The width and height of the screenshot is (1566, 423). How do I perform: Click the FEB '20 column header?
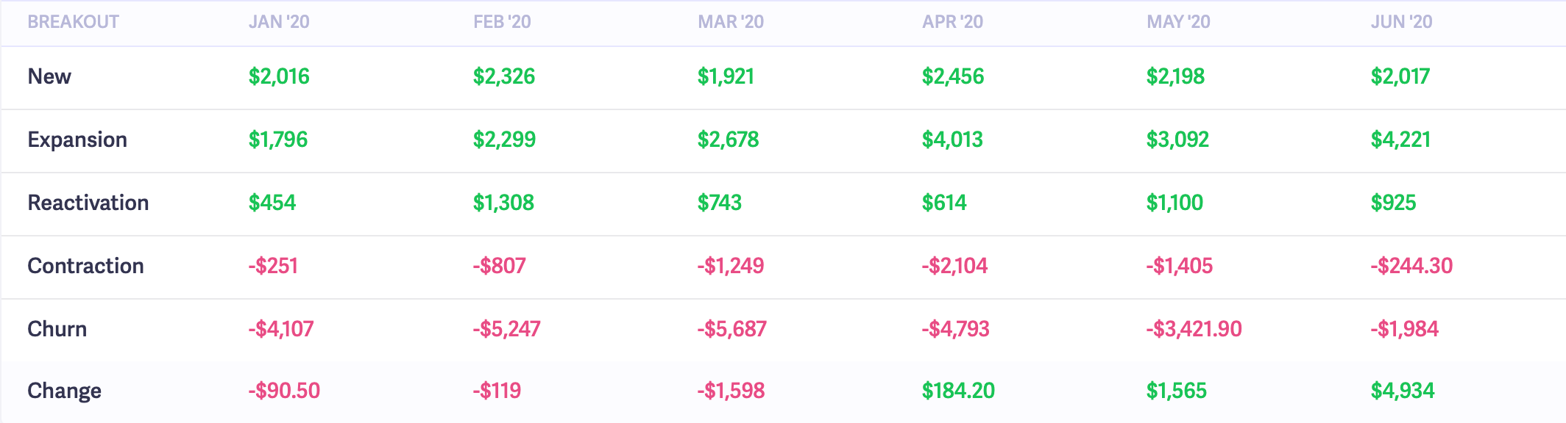(x=502, y=22)
